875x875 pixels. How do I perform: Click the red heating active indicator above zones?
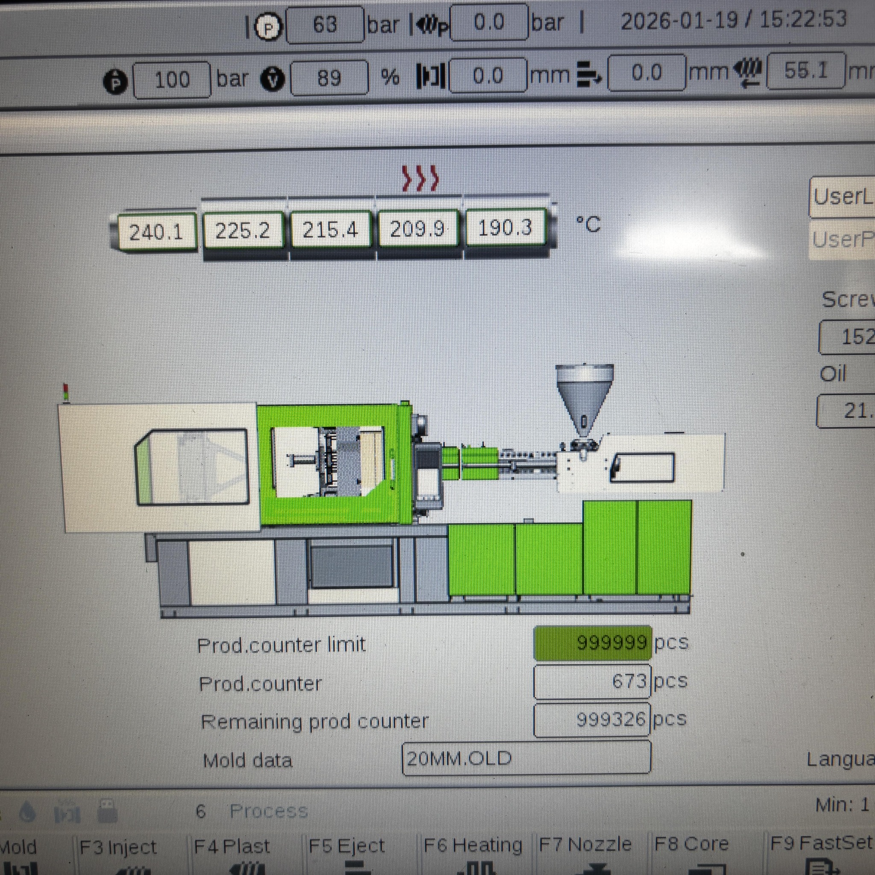420,178
